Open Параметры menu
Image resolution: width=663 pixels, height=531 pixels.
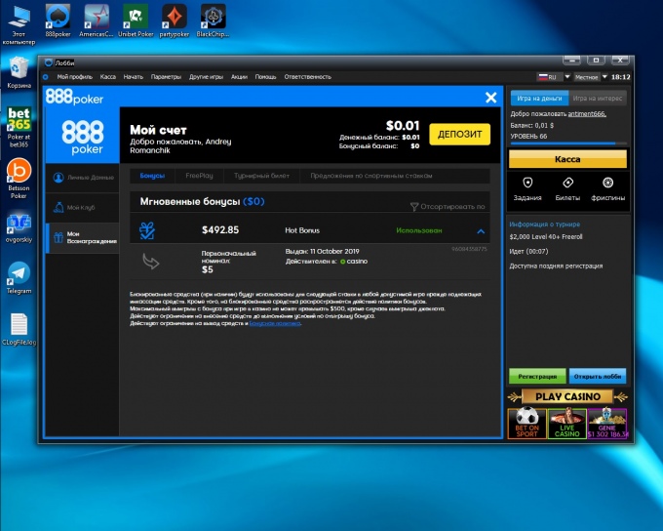pyautogui.click(x=166, y=77)
